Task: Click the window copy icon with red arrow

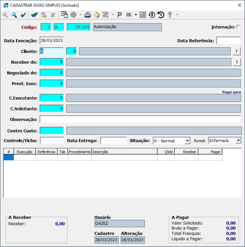Action: point(64,15)
